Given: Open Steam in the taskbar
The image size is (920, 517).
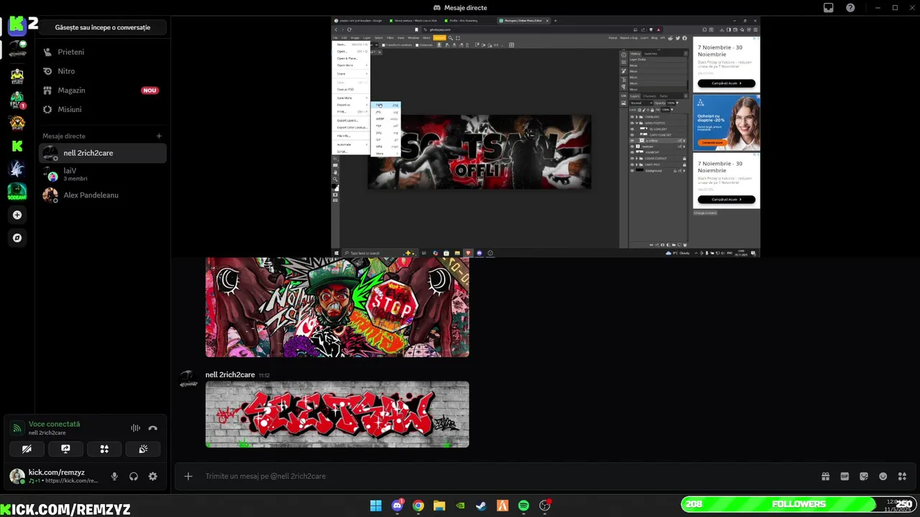Looking at the screenshot, I should [x=481, y=506].
